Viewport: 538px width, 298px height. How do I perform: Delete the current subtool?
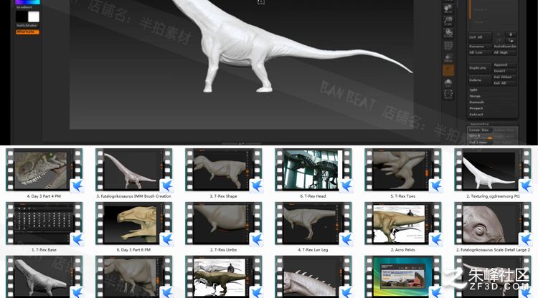coord(481,80)
